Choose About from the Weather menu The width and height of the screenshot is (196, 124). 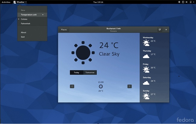point(24,32)
